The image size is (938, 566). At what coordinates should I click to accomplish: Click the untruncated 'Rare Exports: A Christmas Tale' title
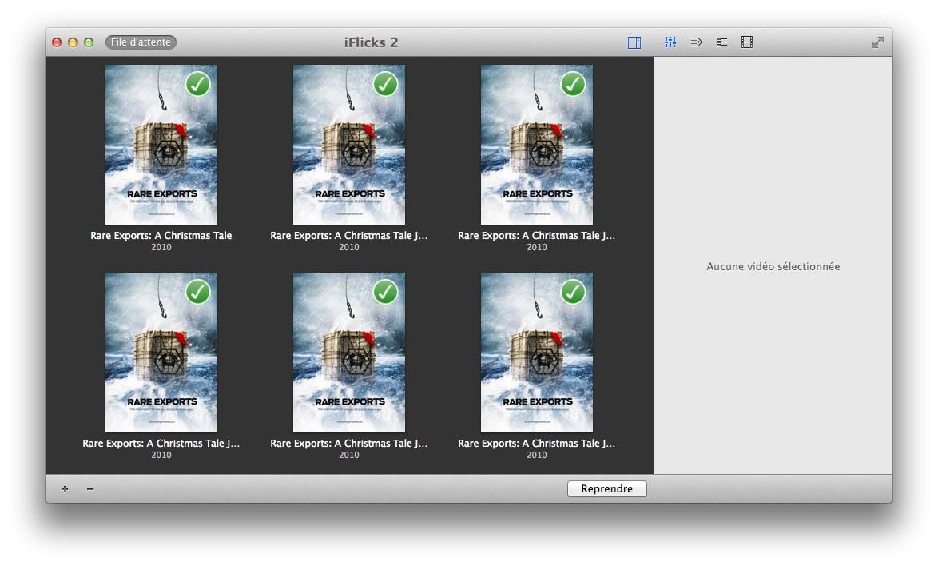pyautogui.click(x=161, y=236)
